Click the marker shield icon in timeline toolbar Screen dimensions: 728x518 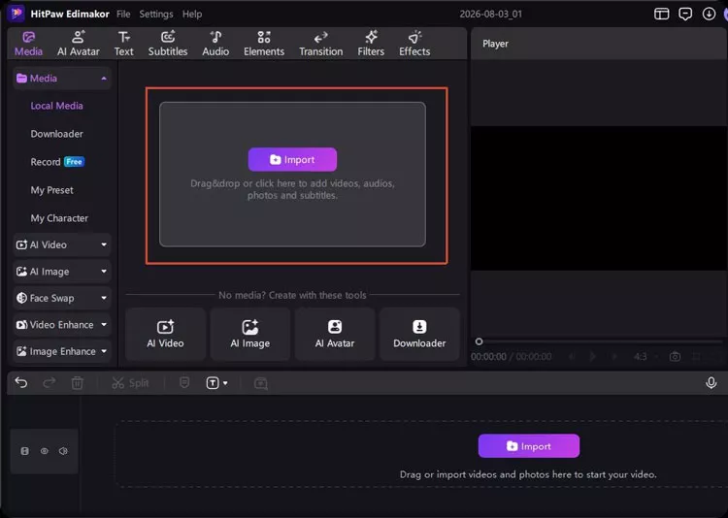[184, 382]
